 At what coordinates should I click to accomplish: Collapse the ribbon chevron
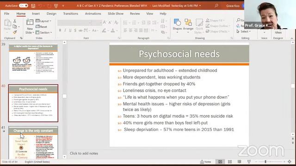pos(292,38)
